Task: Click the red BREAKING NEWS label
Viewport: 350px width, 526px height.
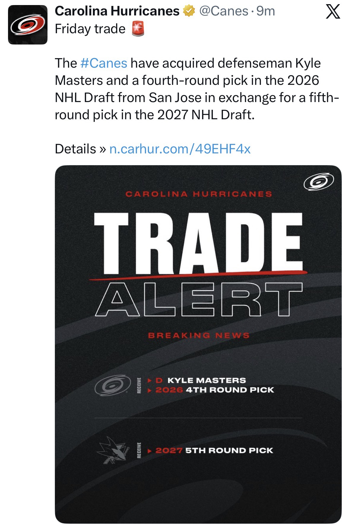Action: (199, 335)
